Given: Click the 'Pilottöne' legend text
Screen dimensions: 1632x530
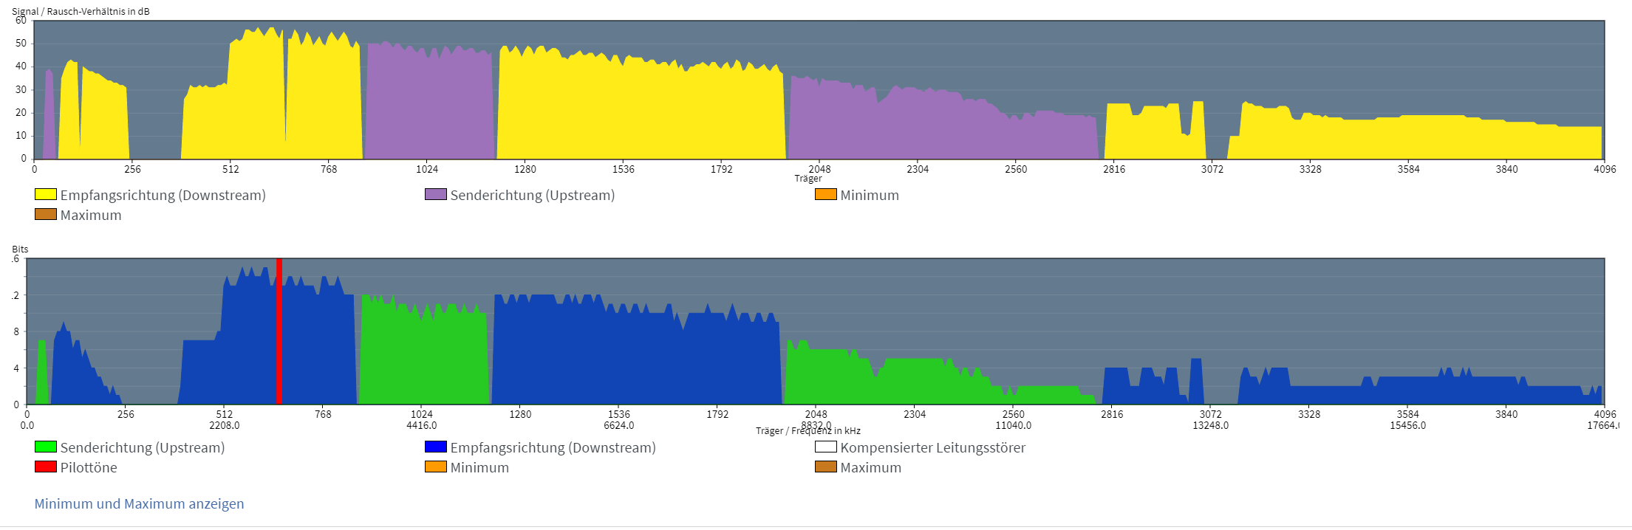Looking at the screenshot, I should (89, 467).
